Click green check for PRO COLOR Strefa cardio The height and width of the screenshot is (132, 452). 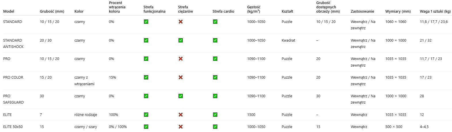[x=215, y=77]
